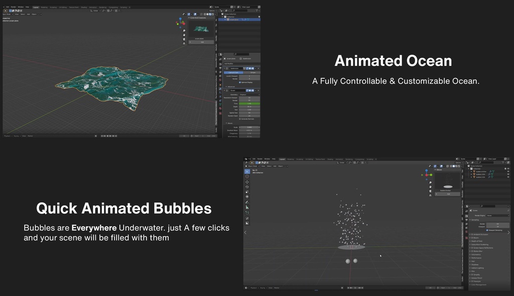
Task: Enable the Screen Space Reflections checkbox
Action: [x=472, y=248]
